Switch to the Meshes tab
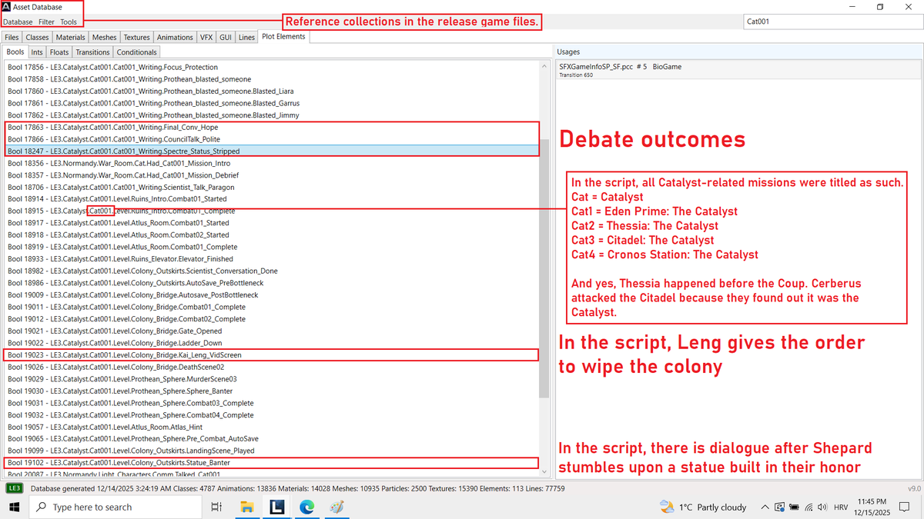924x519 pixels. [x=105, y=37]
